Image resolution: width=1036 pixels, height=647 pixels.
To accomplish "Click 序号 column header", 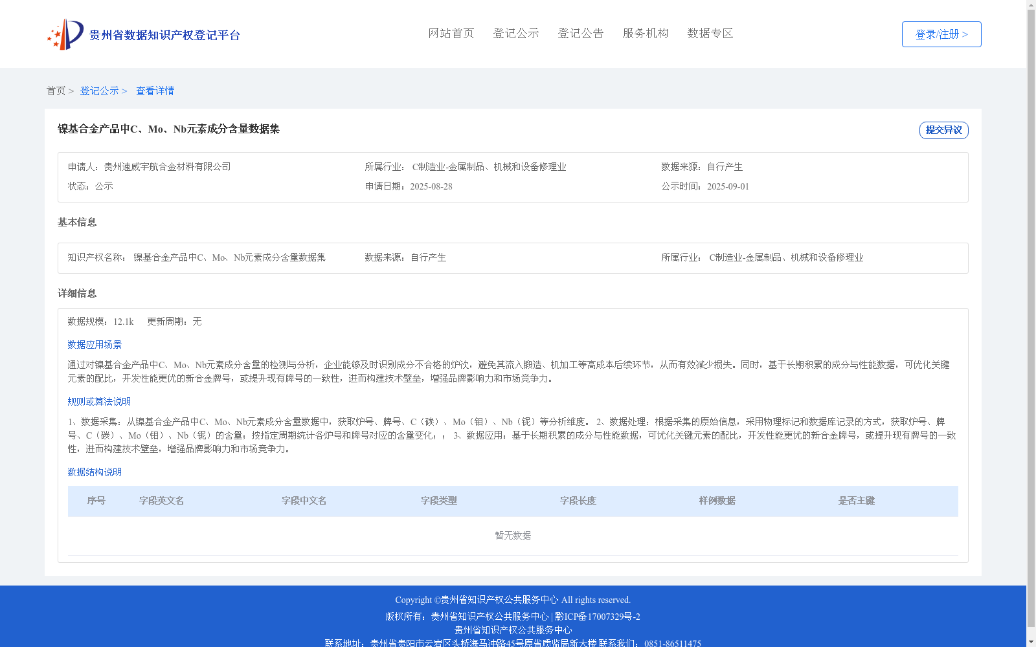I will (96, 501).
